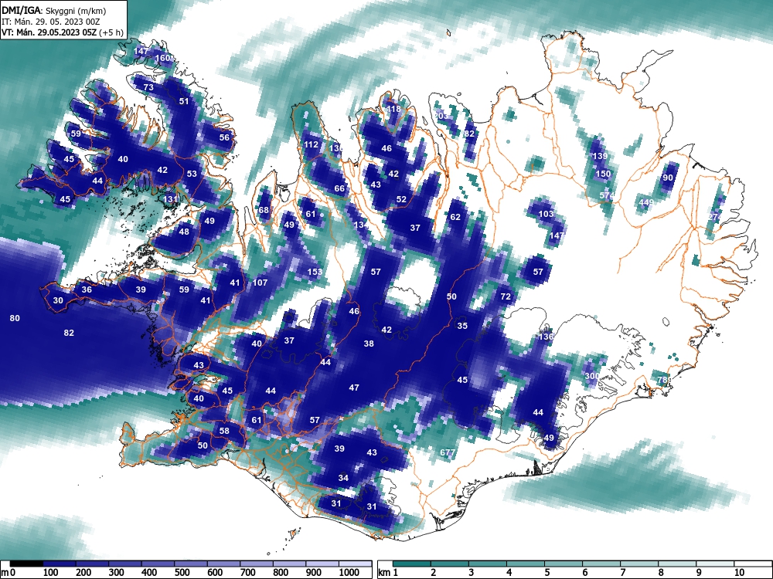Click the "1000" label on the meter scale
Image resolution: width=773 pixels, height=579 pixels.
[349, 573]
